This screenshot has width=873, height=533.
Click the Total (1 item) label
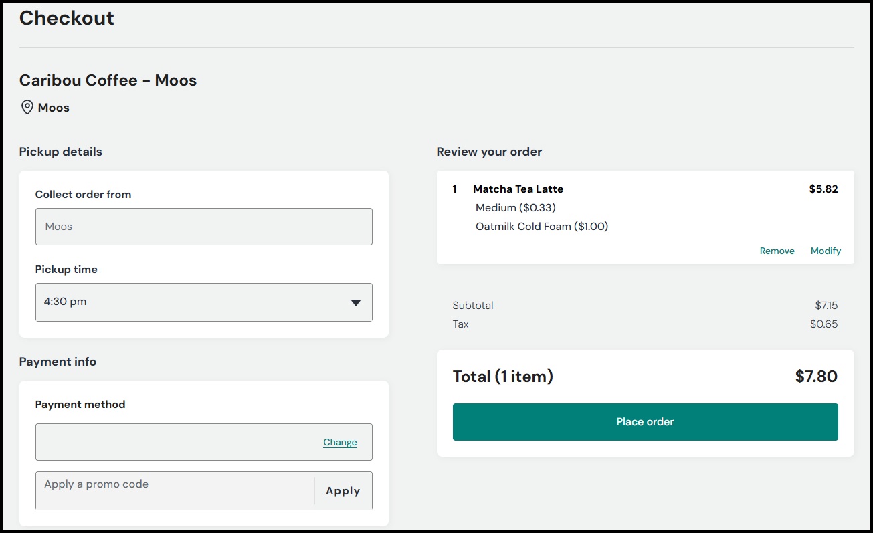click(x=502, y=377)
